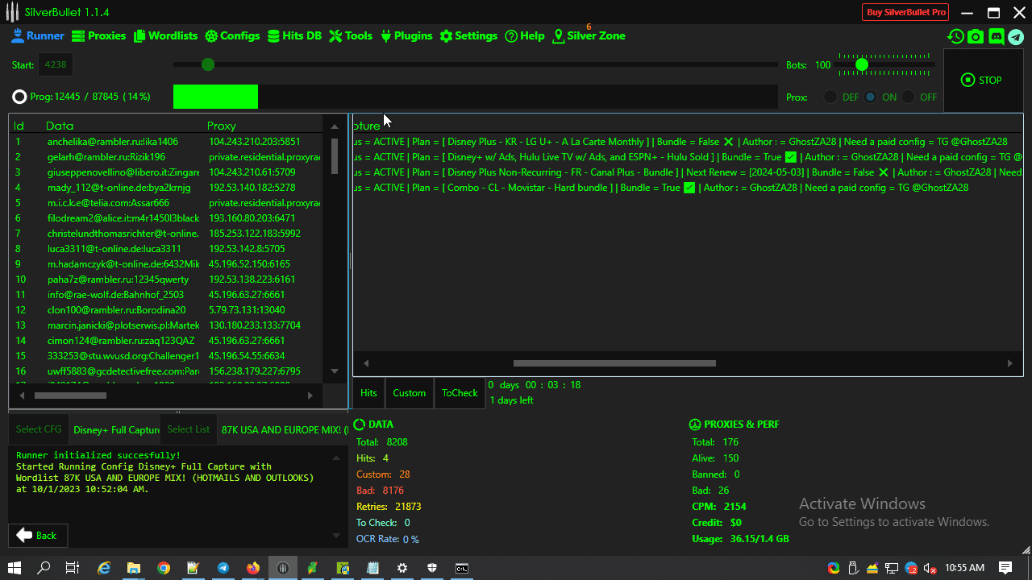Click the Start position slider handle
The height and width of the screenshot is (580, 1032).
click(x=208, y=64)
